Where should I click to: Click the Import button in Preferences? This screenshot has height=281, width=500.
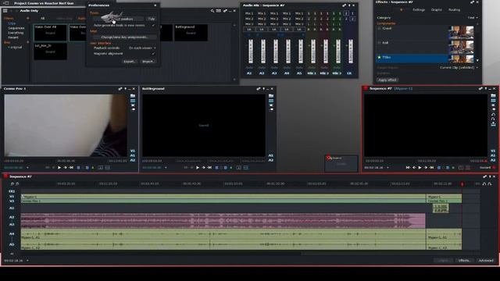pos(148,62)
